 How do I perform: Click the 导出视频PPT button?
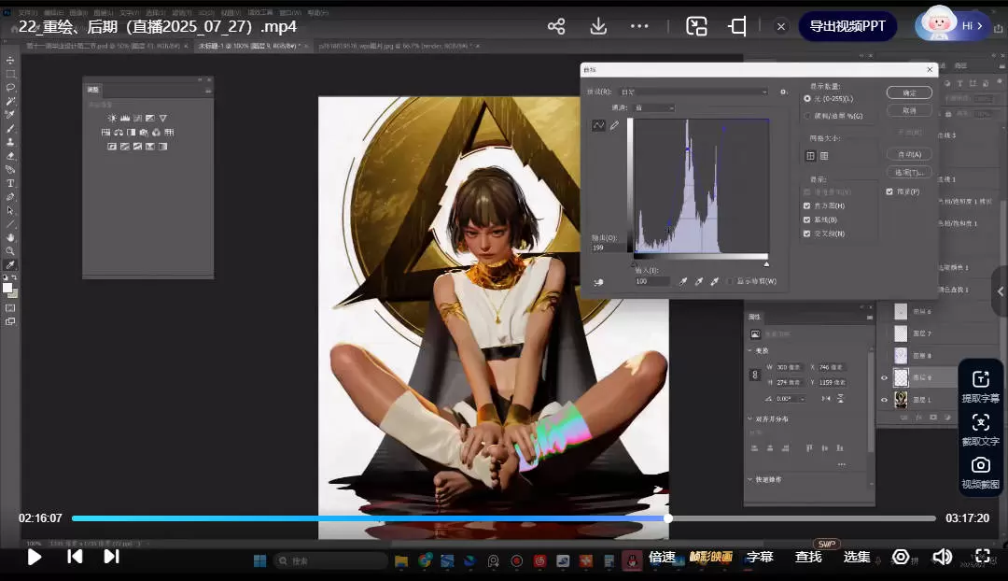[847, 27]
